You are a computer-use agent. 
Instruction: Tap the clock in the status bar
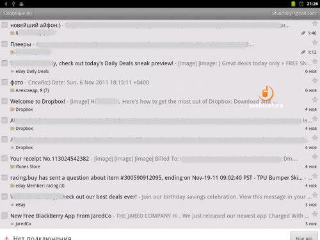312,4
